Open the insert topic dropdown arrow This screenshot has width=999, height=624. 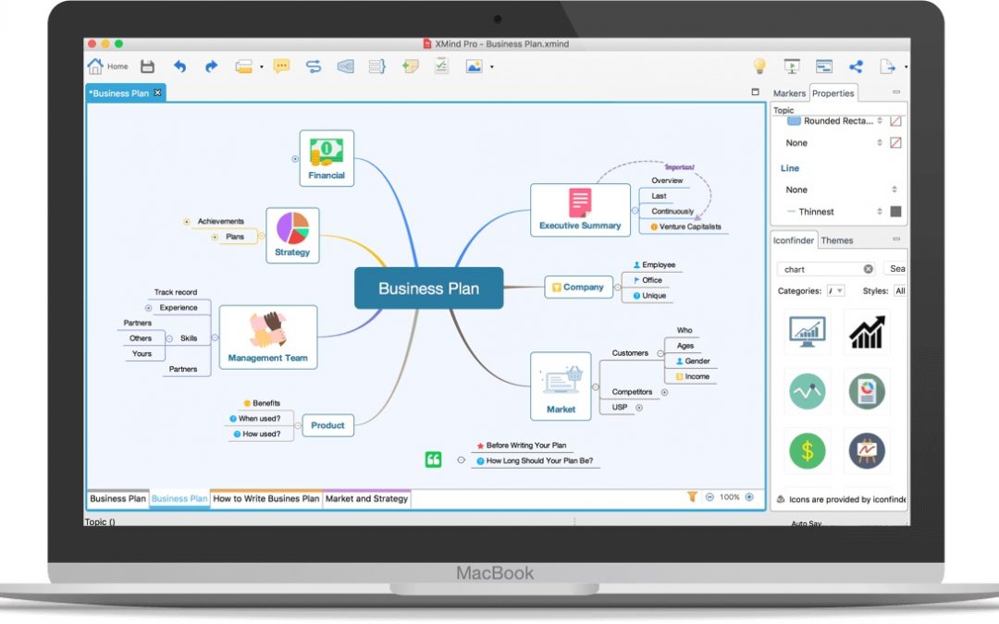261,67
